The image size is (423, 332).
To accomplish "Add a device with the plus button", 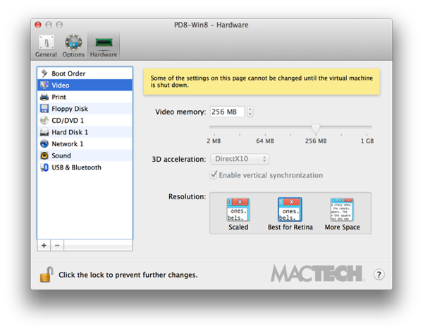I will click(x=44, y=245).
